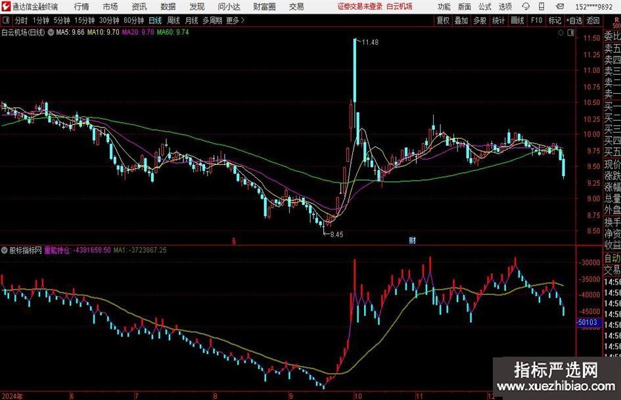Select the 5分钟 period
Viewport: 621px width, 400px height.
61,20
